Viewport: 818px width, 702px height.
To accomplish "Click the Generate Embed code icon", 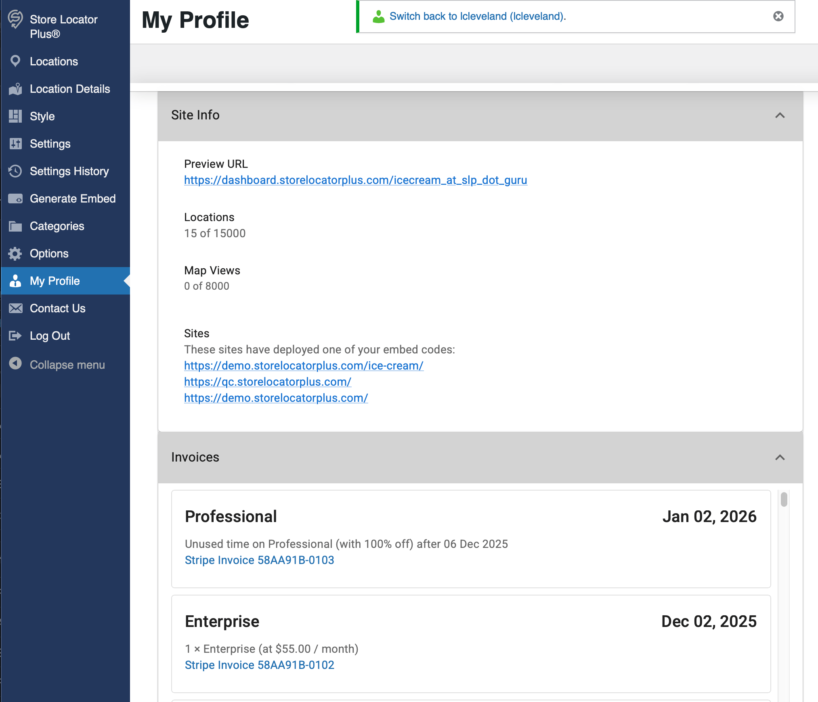I will point(15,198).
